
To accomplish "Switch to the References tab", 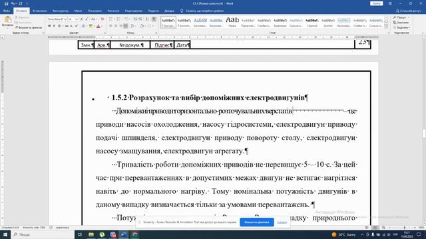I will pyautogui.click(x=95, y=11).
